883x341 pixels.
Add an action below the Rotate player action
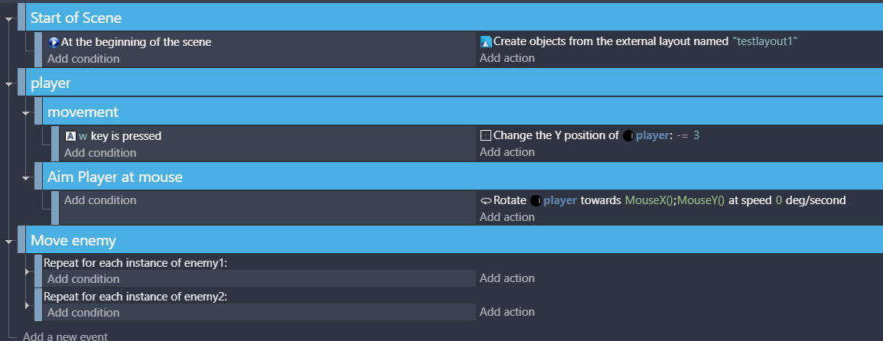pyautogui.click(x=507, y=217)
